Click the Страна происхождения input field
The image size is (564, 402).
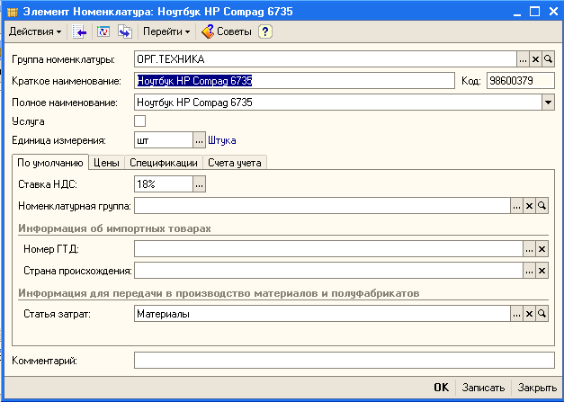pos(328,271)
